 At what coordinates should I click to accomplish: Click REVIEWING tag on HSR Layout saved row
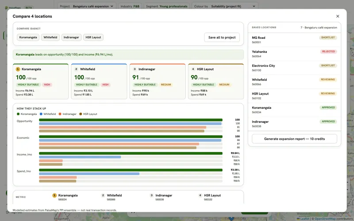328,94
